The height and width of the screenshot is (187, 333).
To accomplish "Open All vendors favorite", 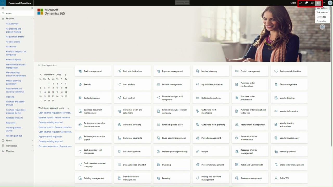I will coord(11,46).
